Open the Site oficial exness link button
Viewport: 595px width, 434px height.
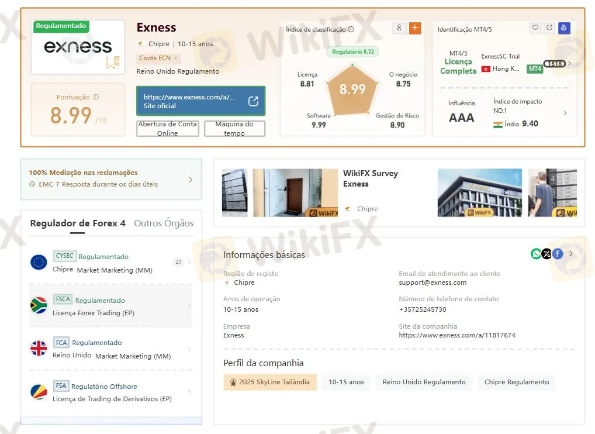click(x=200, y=101)
